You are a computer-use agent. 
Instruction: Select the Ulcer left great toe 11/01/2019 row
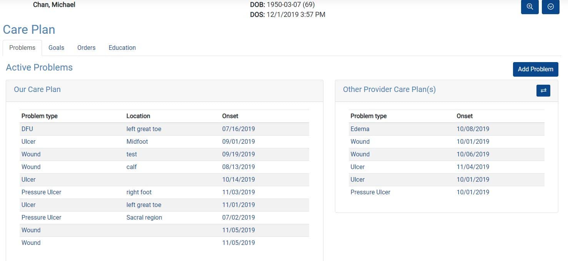pos(164,205)
